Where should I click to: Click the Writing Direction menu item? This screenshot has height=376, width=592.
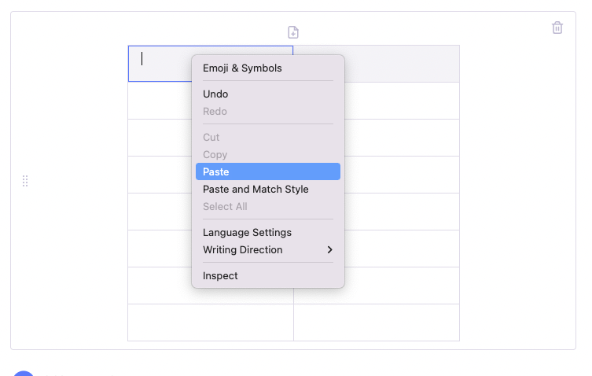267,250
